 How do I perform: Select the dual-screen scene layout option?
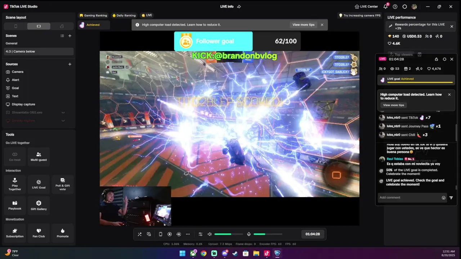62,26
